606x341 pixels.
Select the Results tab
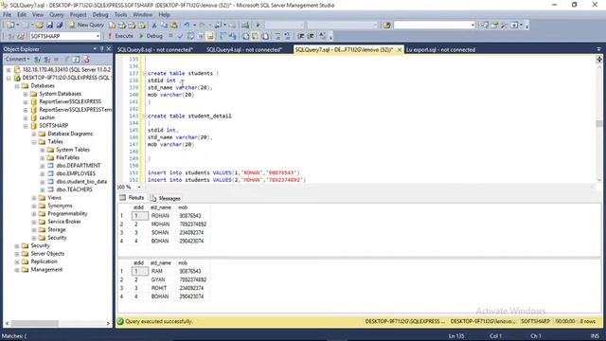133,198
